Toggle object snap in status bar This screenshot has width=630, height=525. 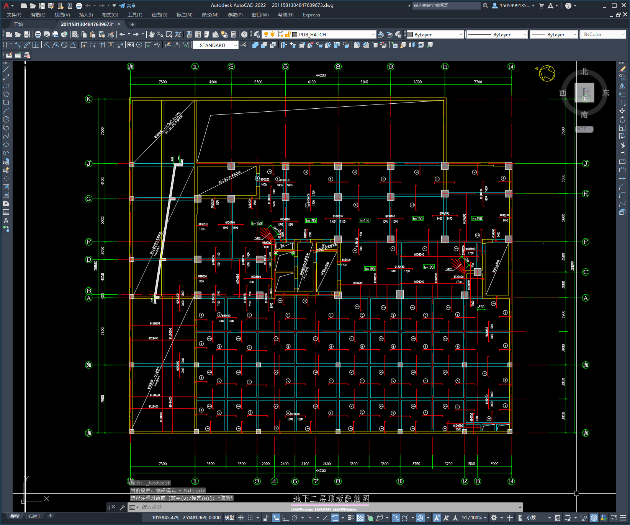[335, 518]
